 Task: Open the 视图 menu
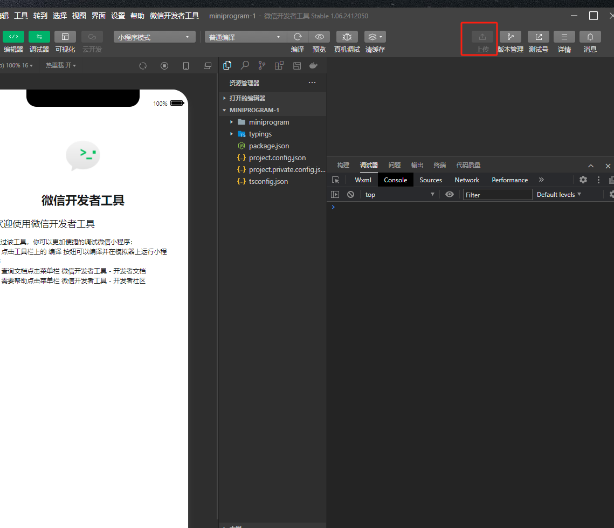[79, 16]
